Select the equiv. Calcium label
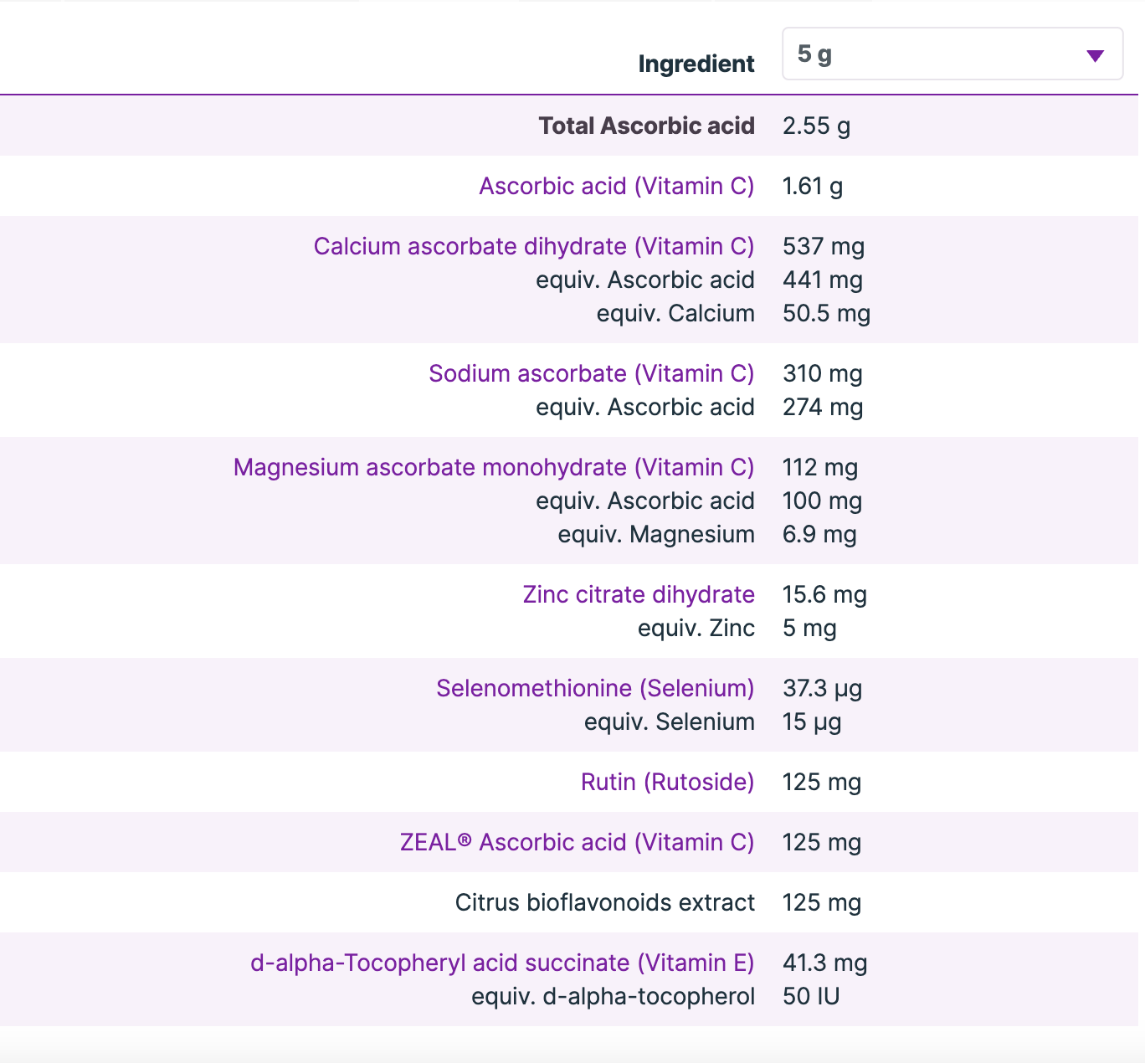Viewport: 1145px width, 1063px height. 675,313
